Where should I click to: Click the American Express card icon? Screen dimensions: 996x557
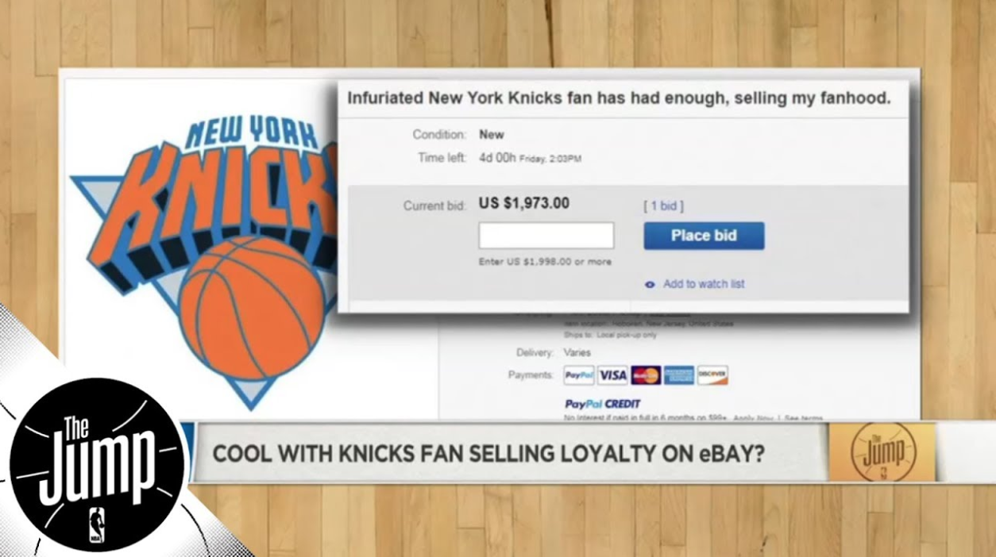[x=679, y=375]
